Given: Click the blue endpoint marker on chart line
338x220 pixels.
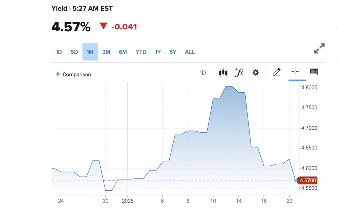Looking at the screenshot, I should click(x=296, y=180).
